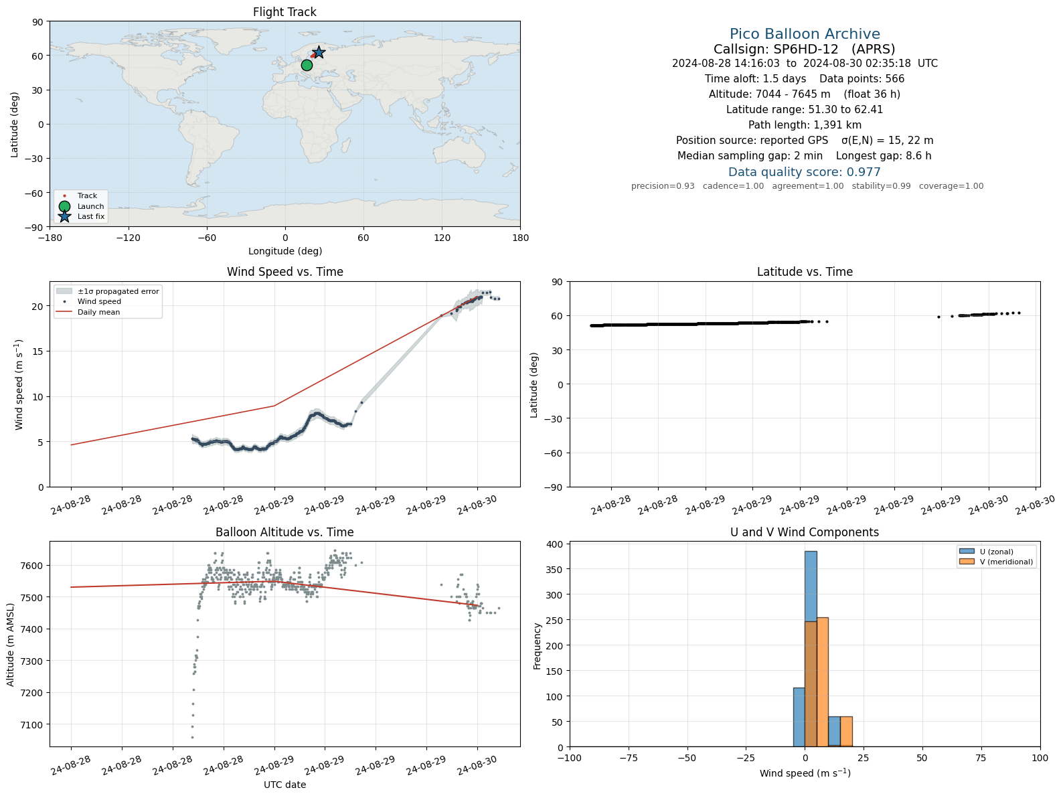
Task: Click the precision=0.93 value
Action: click(x=663, y=186)
